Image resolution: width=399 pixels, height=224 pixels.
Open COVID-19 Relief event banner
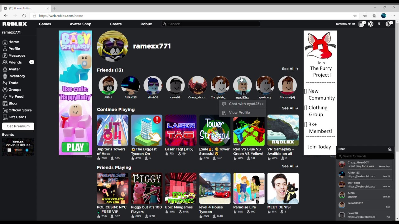18,147
